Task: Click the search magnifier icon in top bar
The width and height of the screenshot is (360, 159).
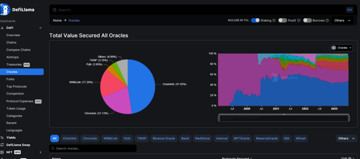Action: click(x=55, y=10)
